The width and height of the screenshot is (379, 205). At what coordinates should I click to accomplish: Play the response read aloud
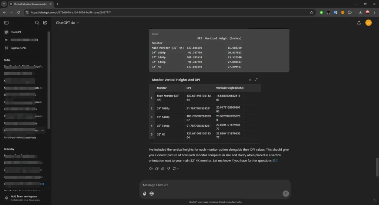151,168
